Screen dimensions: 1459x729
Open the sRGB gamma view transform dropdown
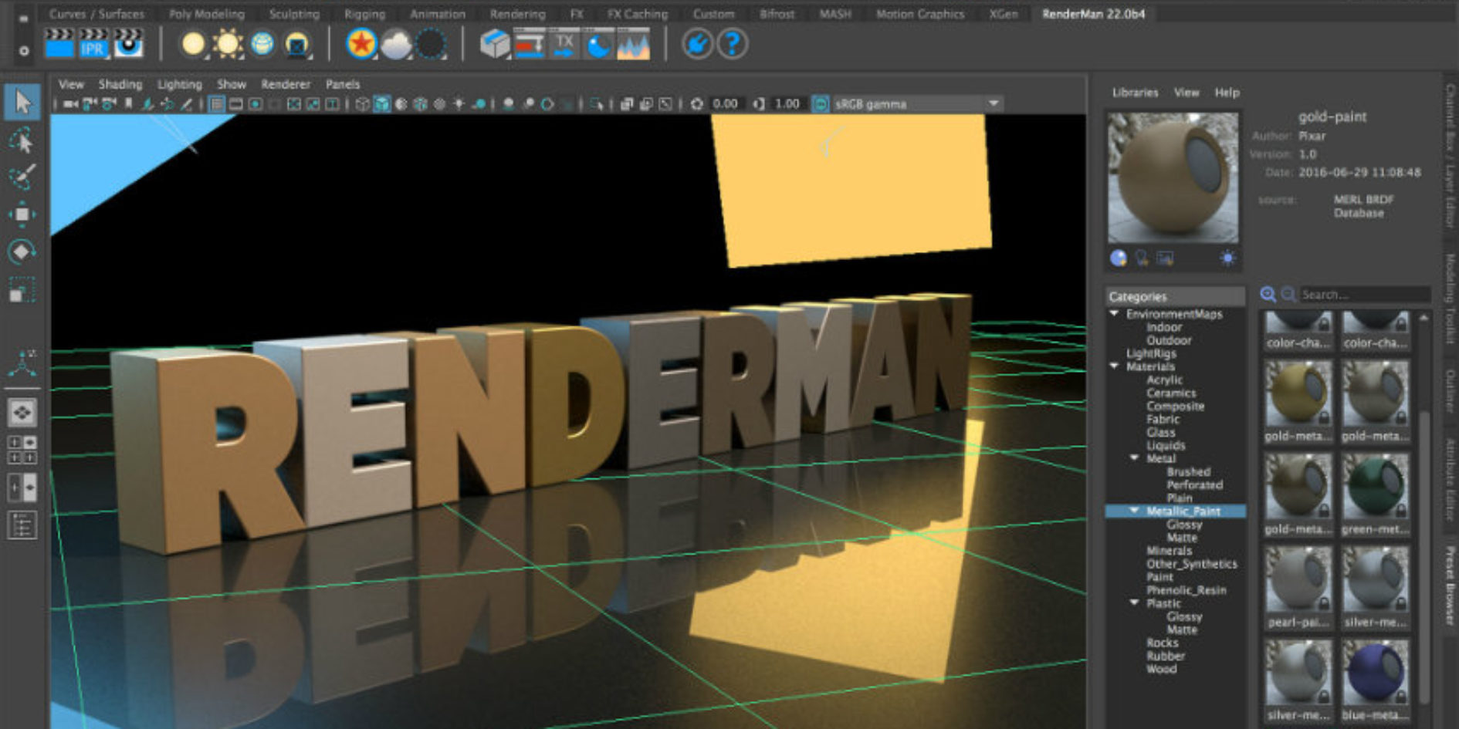point(916,103)
